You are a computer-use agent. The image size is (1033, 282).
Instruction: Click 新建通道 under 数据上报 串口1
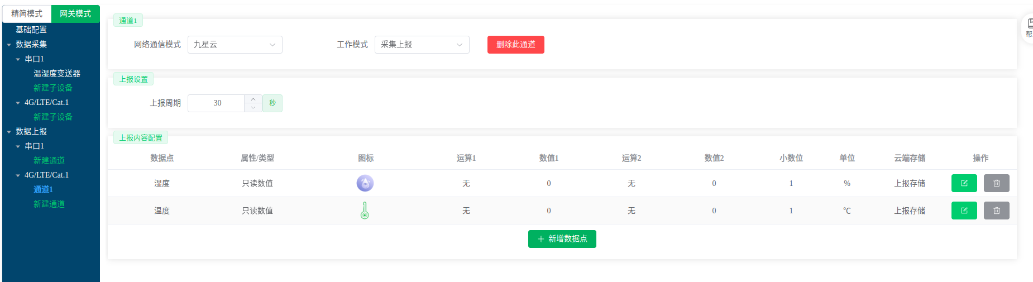(49, 160)
